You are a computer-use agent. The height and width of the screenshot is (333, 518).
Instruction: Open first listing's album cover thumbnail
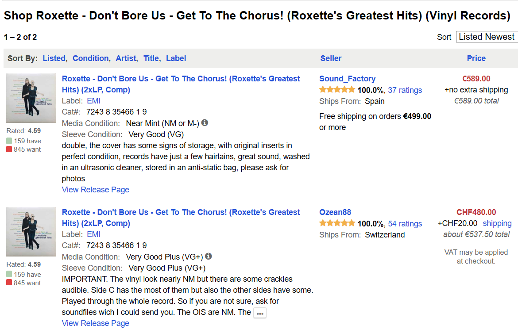pos(31,98)
